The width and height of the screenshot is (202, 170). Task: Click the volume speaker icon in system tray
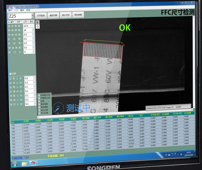point(181,154)
